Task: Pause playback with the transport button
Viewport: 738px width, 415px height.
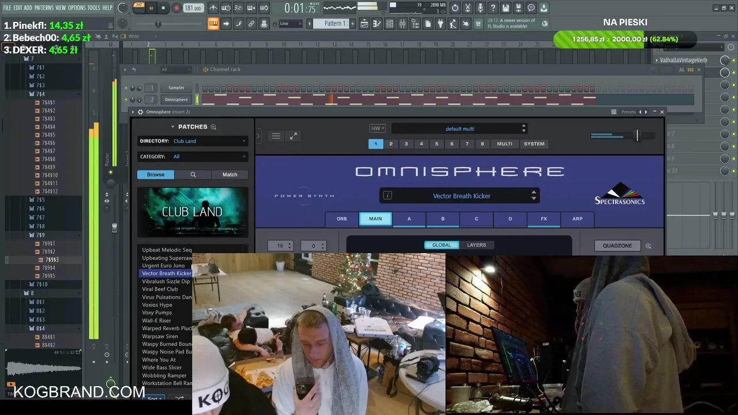Action: tap(152, 8)
